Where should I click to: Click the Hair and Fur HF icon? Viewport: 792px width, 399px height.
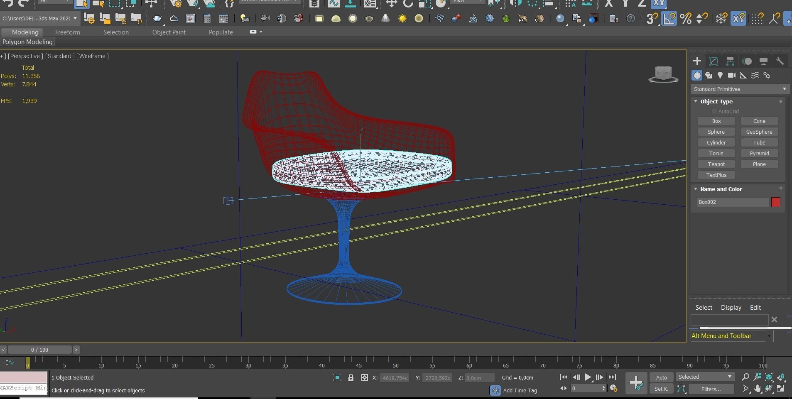(x=522, y=18)
